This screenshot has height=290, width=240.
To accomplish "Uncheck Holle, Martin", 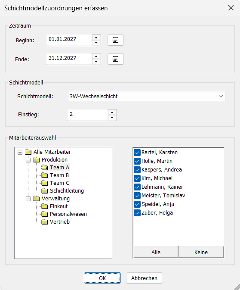I will 137,161.
